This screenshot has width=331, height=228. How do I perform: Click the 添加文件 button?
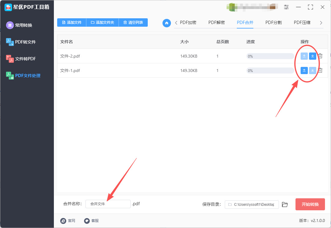coord(72,22)
